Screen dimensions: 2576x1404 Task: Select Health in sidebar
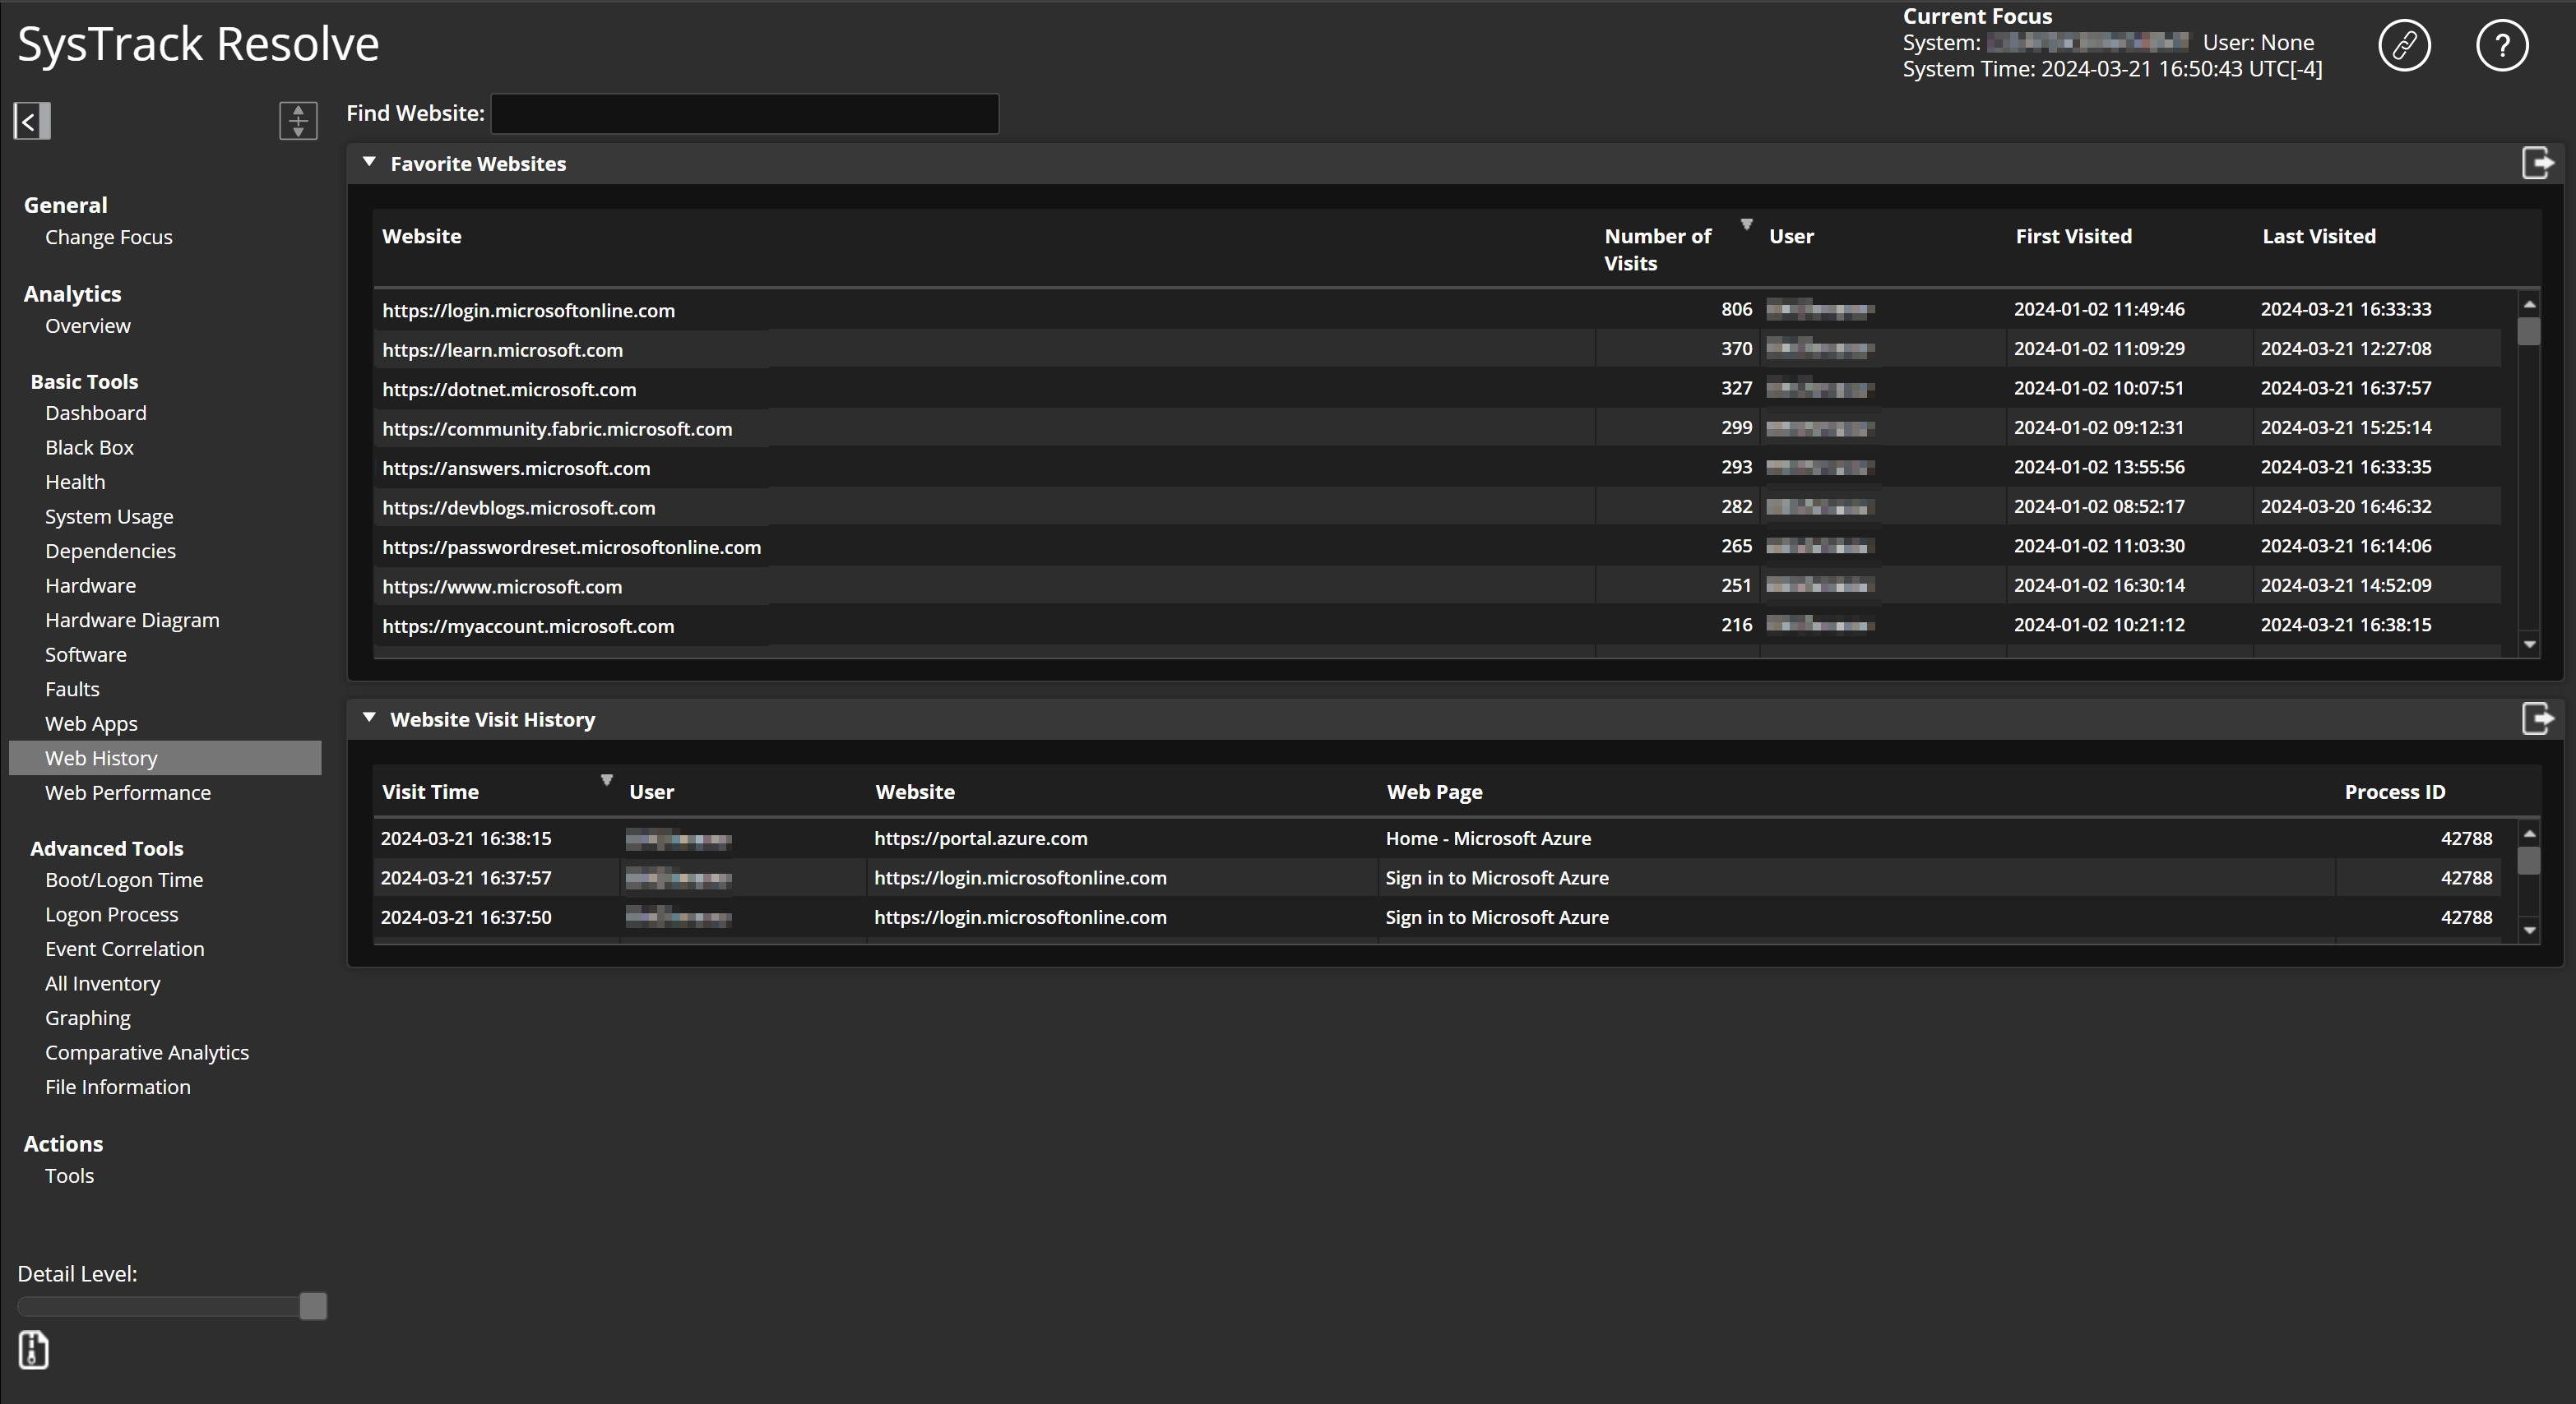75,482
